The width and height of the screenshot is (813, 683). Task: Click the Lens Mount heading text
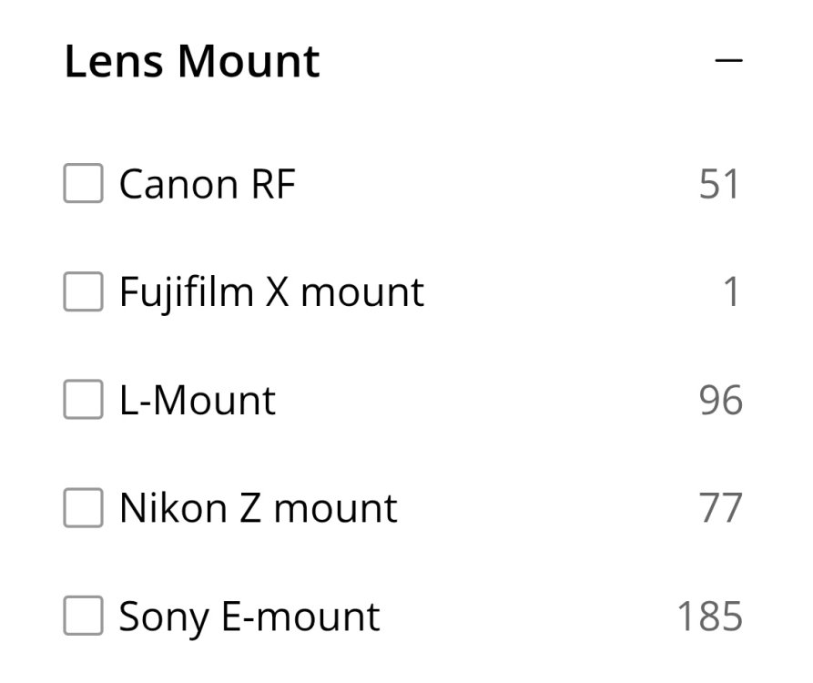tap(192, 61)
